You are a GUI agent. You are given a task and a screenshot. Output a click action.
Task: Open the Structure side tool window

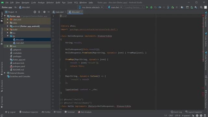pos(2,86)
